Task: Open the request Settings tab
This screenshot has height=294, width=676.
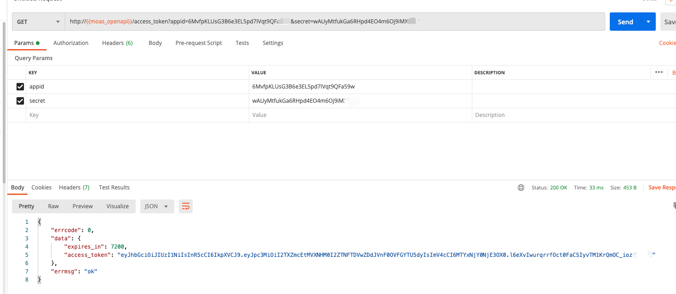Action: (x=273, y=43)
